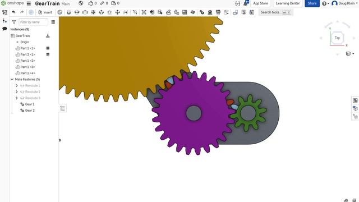Select the Parallel mate tool
Viewport: 359px width, 202px height.
pos(126,12)
